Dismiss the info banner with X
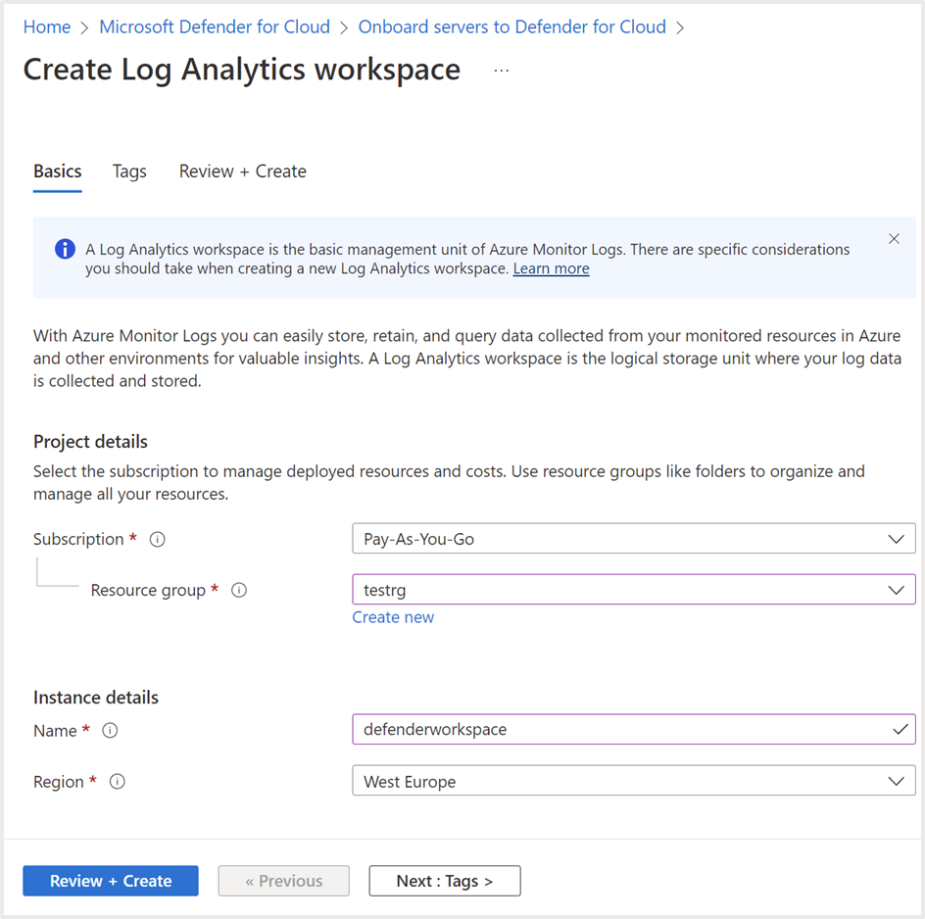Screen dimensions: 925x919 (x=894, y=239)
